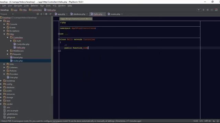Expand the Middleware folder
Screen dimensions: 220x123
click(x=8, y=51)
